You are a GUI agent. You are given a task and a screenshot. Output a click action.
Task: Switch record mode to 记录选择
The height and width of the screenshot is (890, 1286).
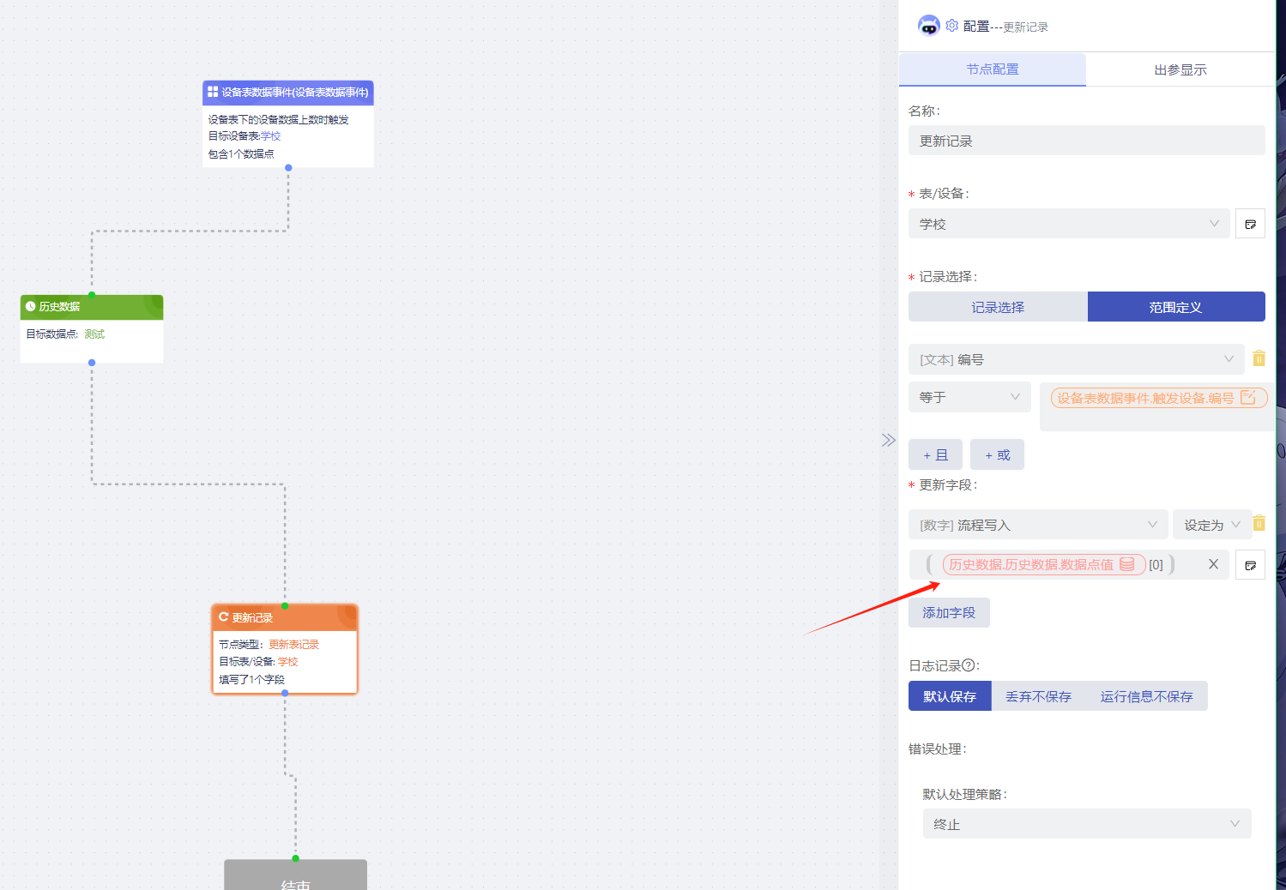point(998,307)
